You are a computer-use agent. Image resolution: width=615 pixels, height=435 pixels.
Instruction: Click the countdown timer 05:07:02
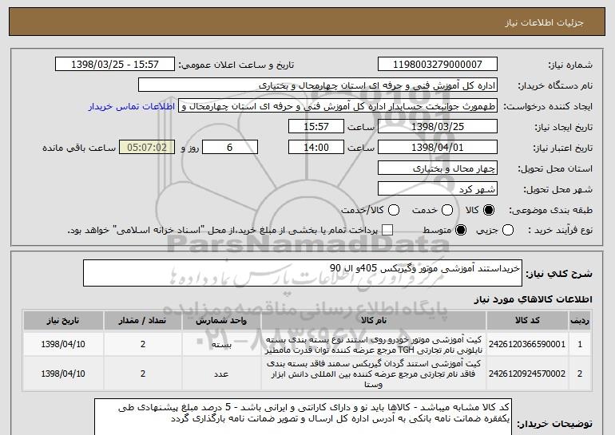pyautogui.click(x=147, y=148)
